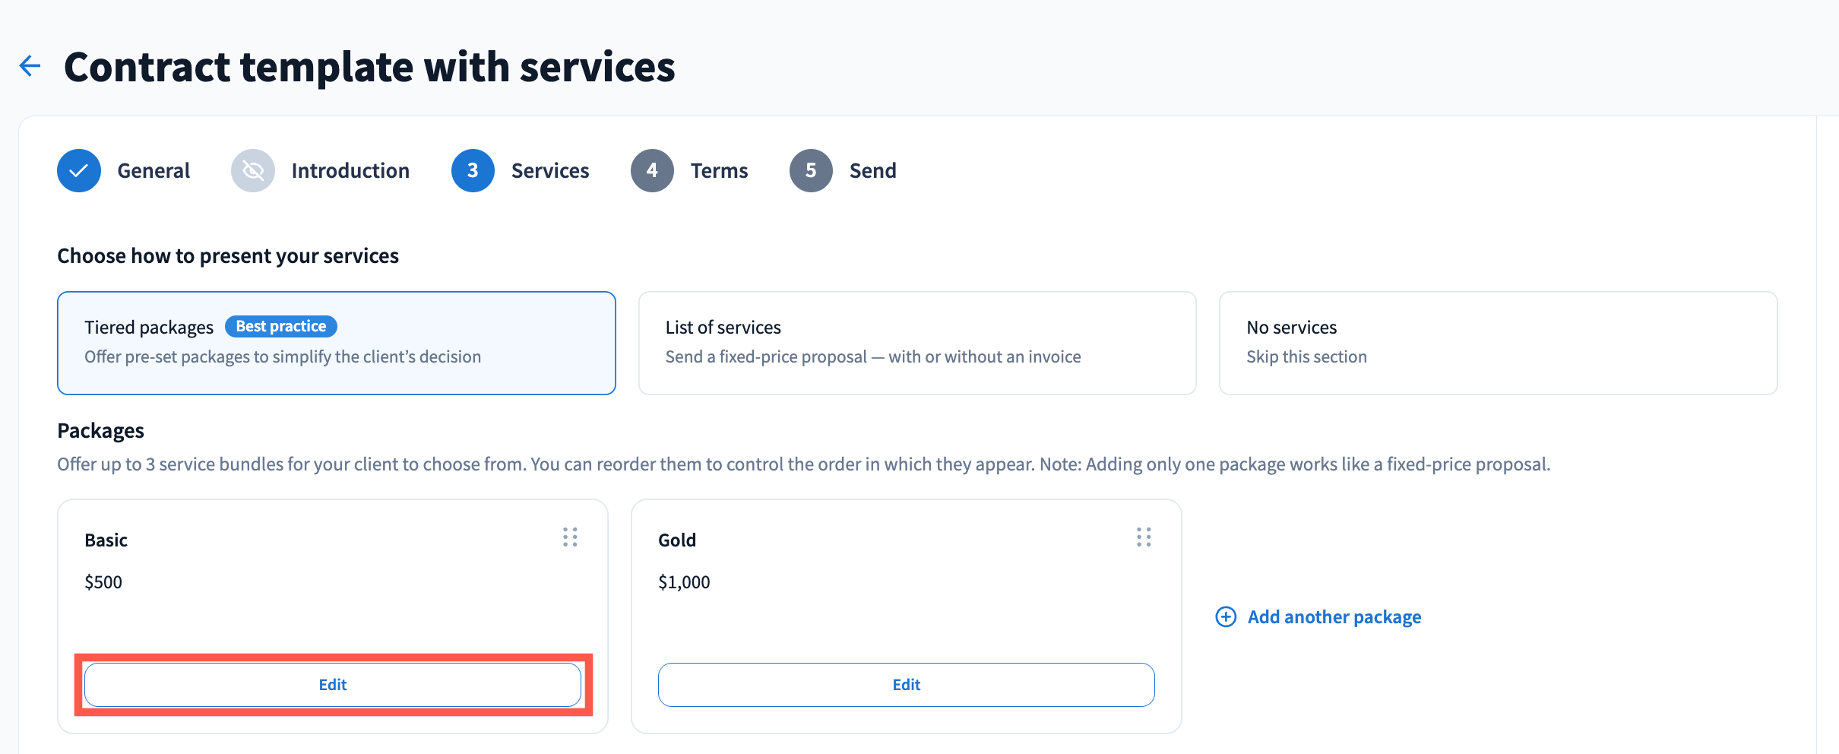Open the Terms step label

pos(719,171)
